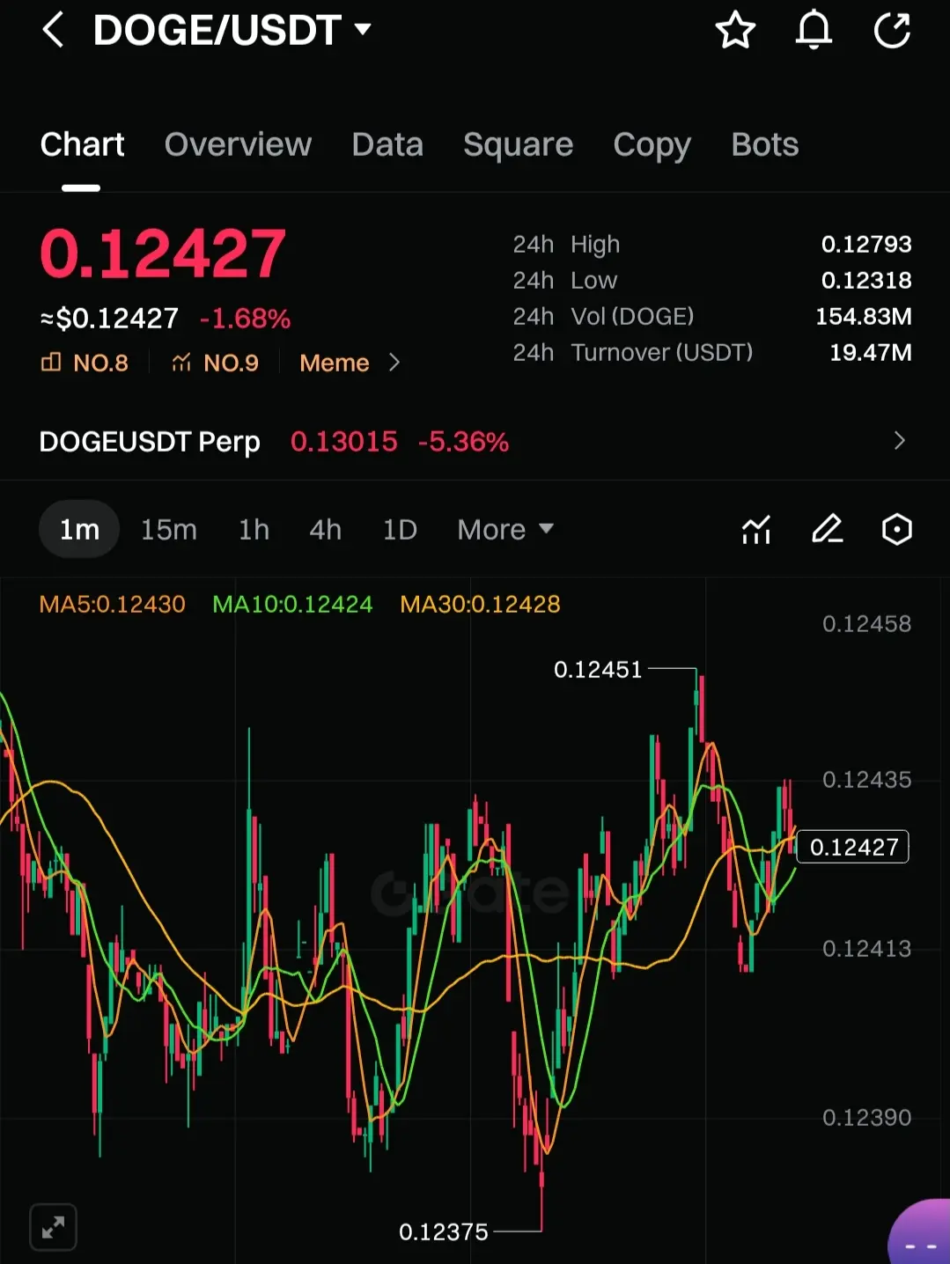Tap the 0.12458 price axis label
Image resolution: width=950 pixels, height=1264 pixels.
click(866, 624)
